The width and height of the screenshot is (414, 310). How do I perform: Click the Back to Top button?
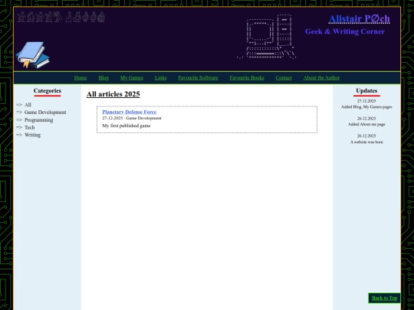click(x=384, y=299)
